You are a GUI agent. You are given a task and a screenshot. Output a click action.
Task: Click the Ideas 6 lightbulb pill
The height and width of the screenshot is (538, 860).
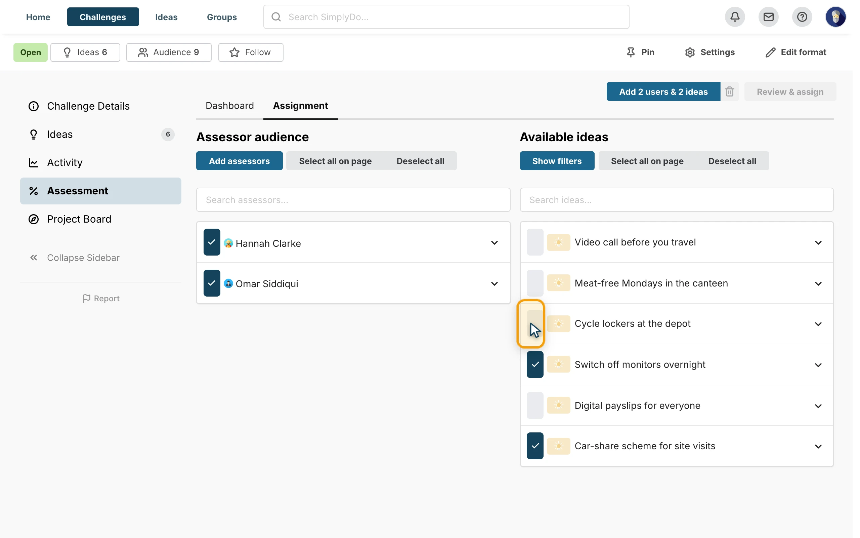point(85,52)
